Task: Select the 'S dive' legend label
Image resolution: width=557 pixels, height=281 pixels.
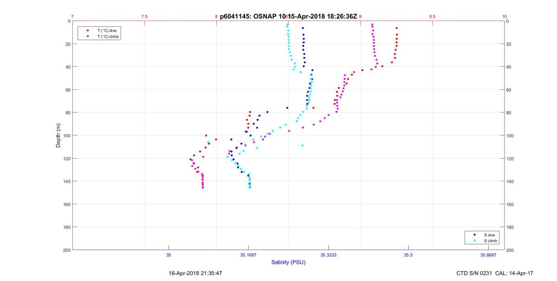Action: (x=489, y=235)
